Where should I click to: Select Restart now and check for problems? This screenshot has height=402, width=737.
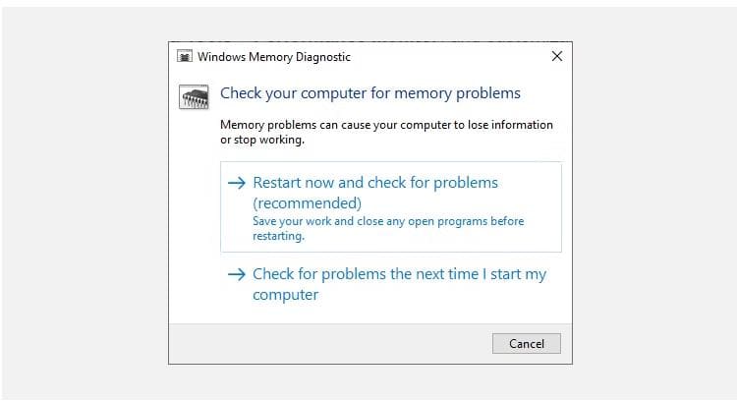click(391, 206)
